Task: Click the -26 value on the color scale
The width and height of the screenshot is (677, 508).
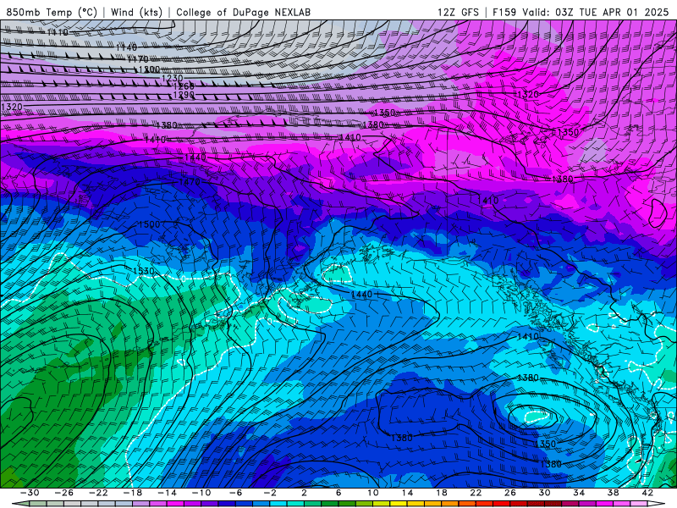Action: (64, 493)
